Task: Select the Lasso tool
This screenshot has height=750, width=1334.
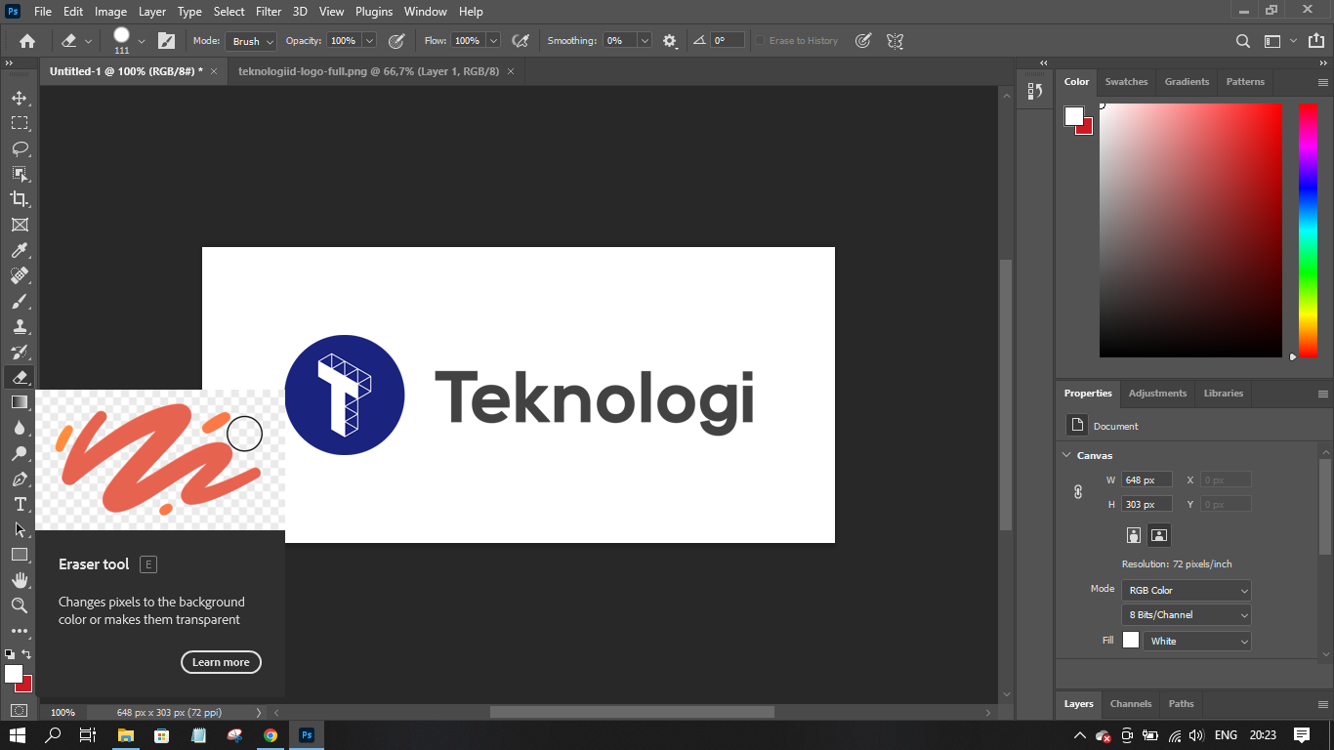Action: pyautogui.click(x=19, y=148)
